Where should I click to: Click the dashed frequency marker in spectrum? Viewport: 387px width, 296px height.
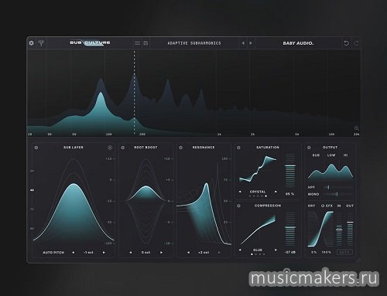[x=134, y=93]
